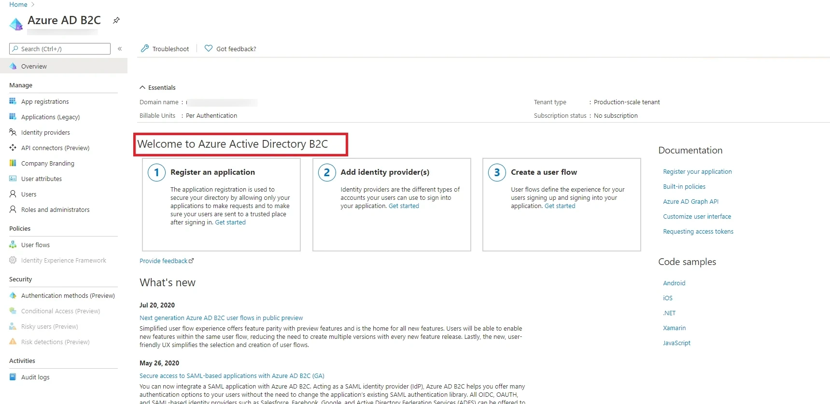This screenshot has width=830, height=404.
Task: Click the Identity Experience Framework gear icon
Action: pyautogui.click(x=13, y=260)
